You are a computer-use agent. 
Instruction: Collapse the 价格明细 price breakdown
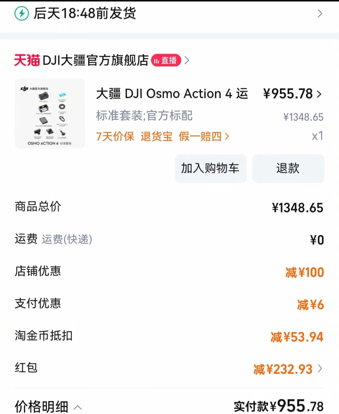point(78,407)
